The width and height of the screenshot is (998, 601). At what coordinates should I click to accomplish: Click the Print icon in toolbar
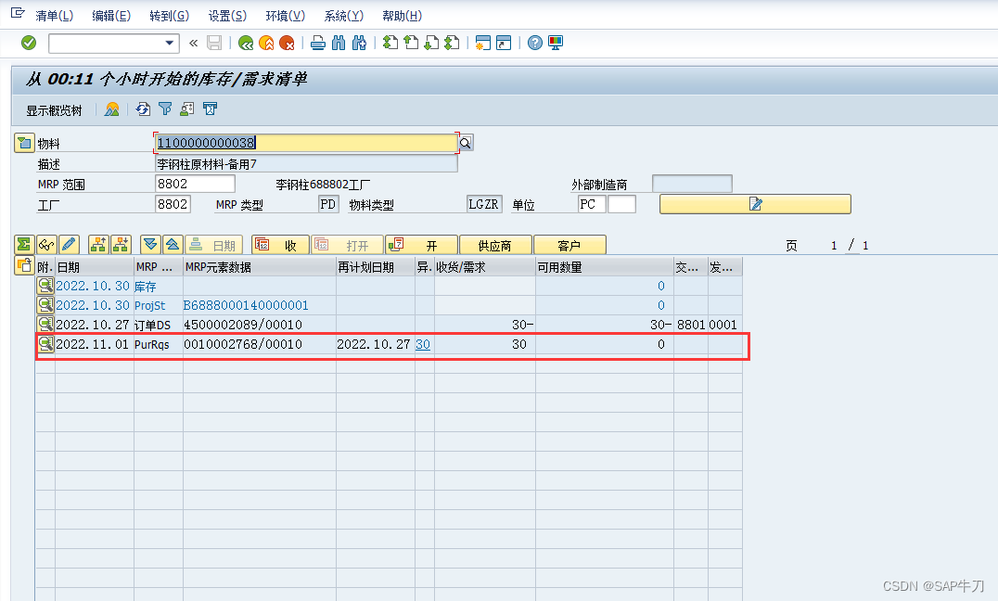click(318, 43)
